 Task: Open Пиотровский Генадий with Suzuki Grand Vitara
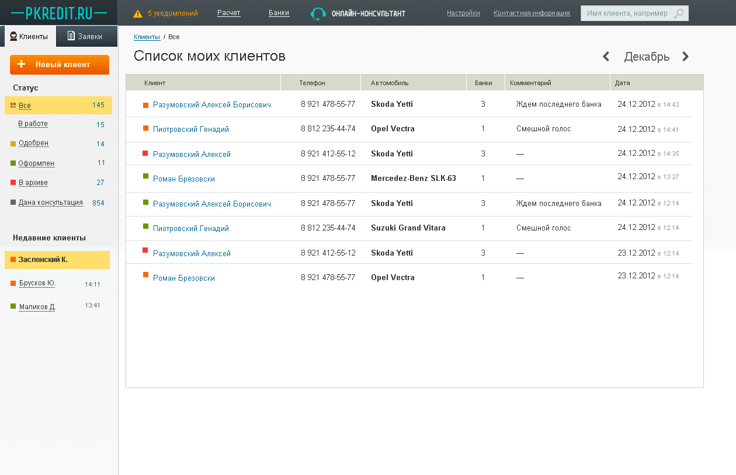pyautogui.click(x=191, y=229)
